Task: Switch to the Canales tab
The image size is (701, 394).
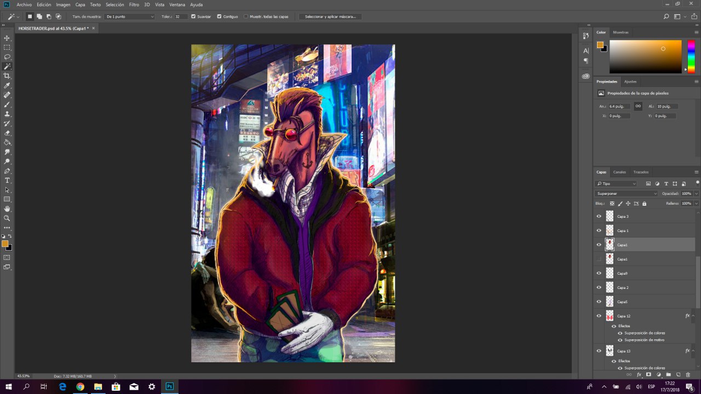Action: tap(619, 172)
